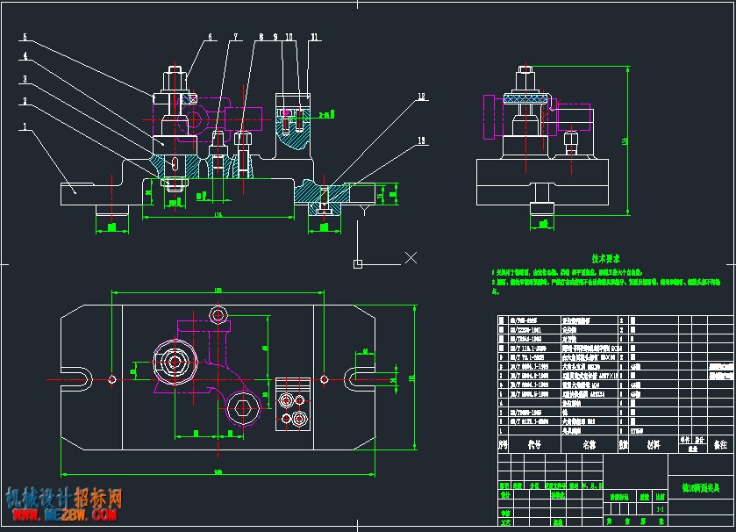Select the 材料 column header cell
736x532 pixels.
[654, 444]
